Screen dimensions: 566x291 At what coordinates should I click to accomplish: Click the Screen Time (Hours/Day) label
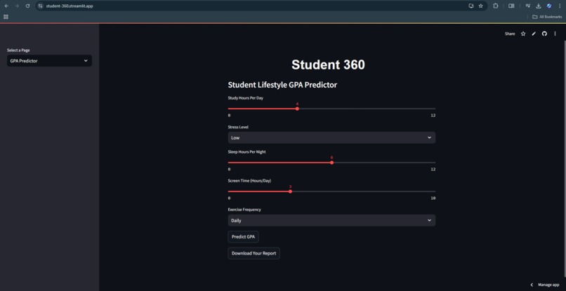click(x=249, y=181)
